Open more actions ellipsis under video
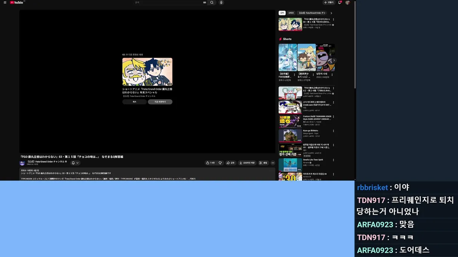This screenshot has height=257, width=458. click(x=273, y=163)
